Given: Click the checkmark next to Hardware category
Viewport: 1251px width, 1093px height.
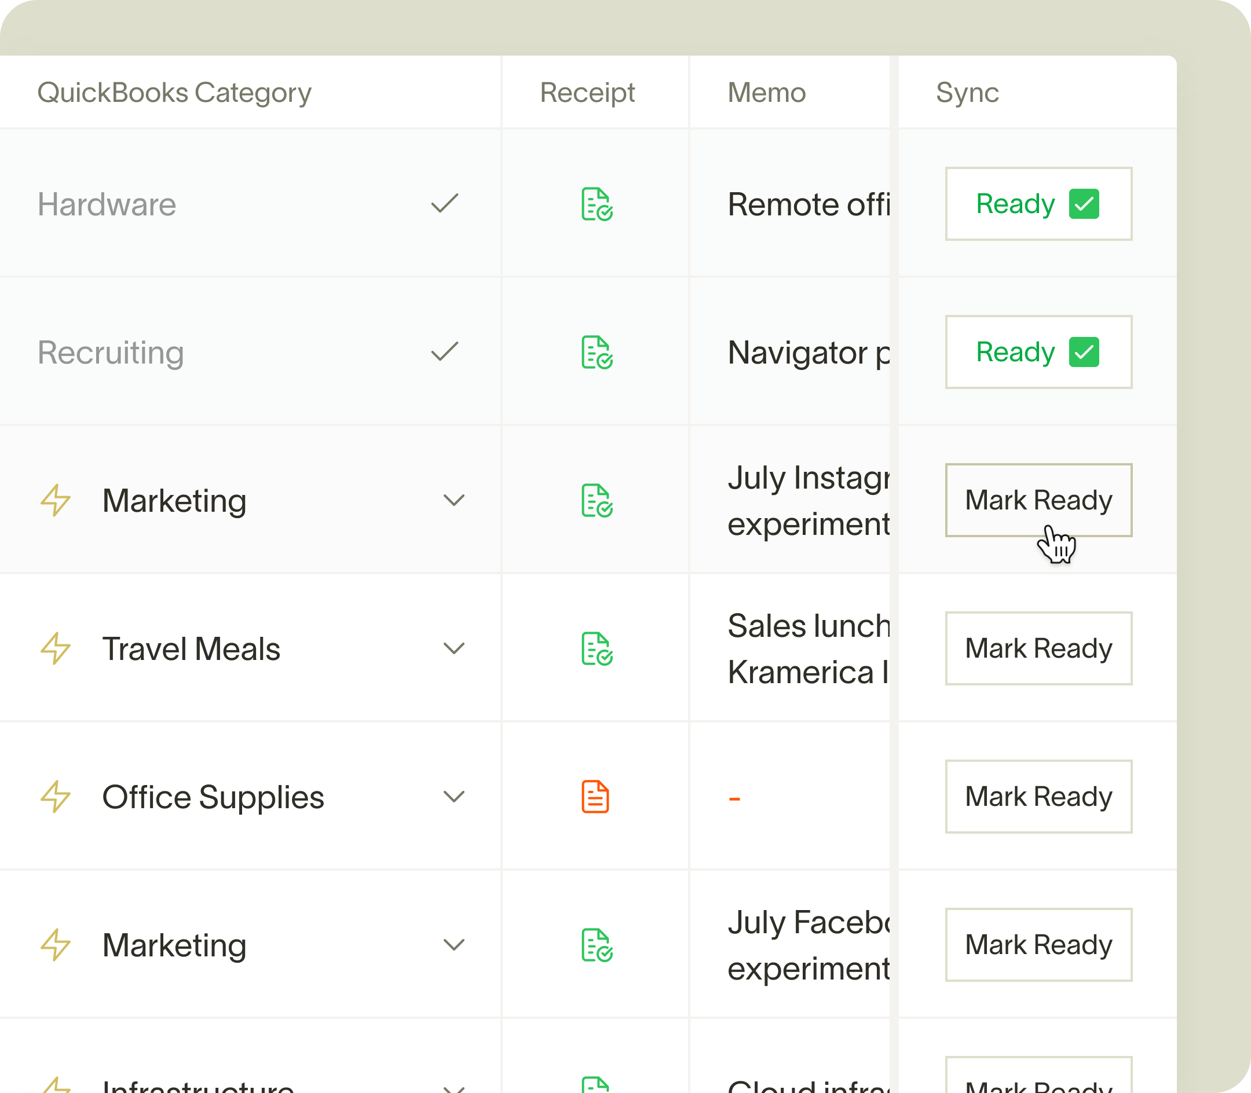Looking at the screenshot, I should tap(444, 203).
